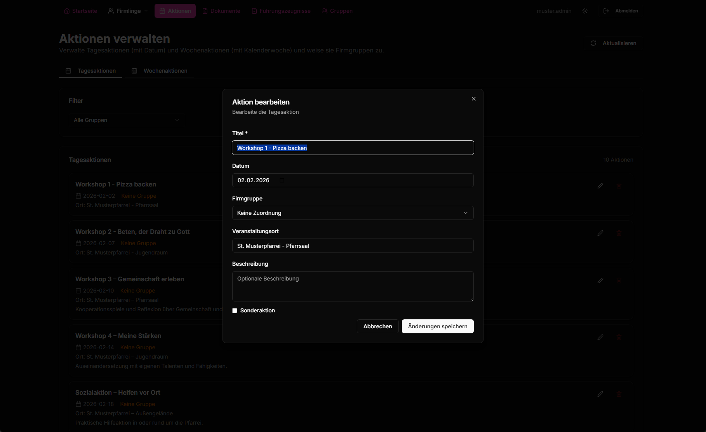Open the Firmgruppe dropdown
The height and width of the screenshot is (432, 706).
tap(353, 213)
